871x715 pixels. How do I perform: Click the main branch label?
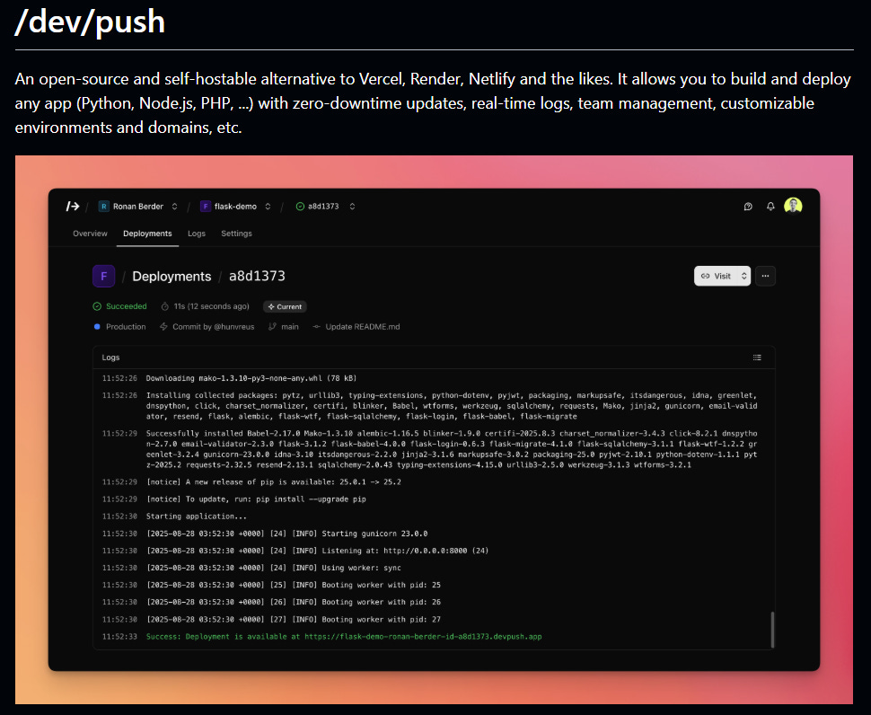[290, 327]
